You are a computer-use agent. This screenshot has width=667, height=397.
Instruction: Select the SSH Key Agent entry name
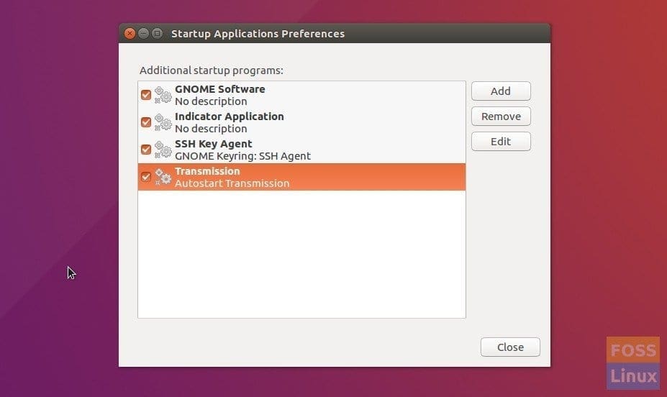pos(214,144)
